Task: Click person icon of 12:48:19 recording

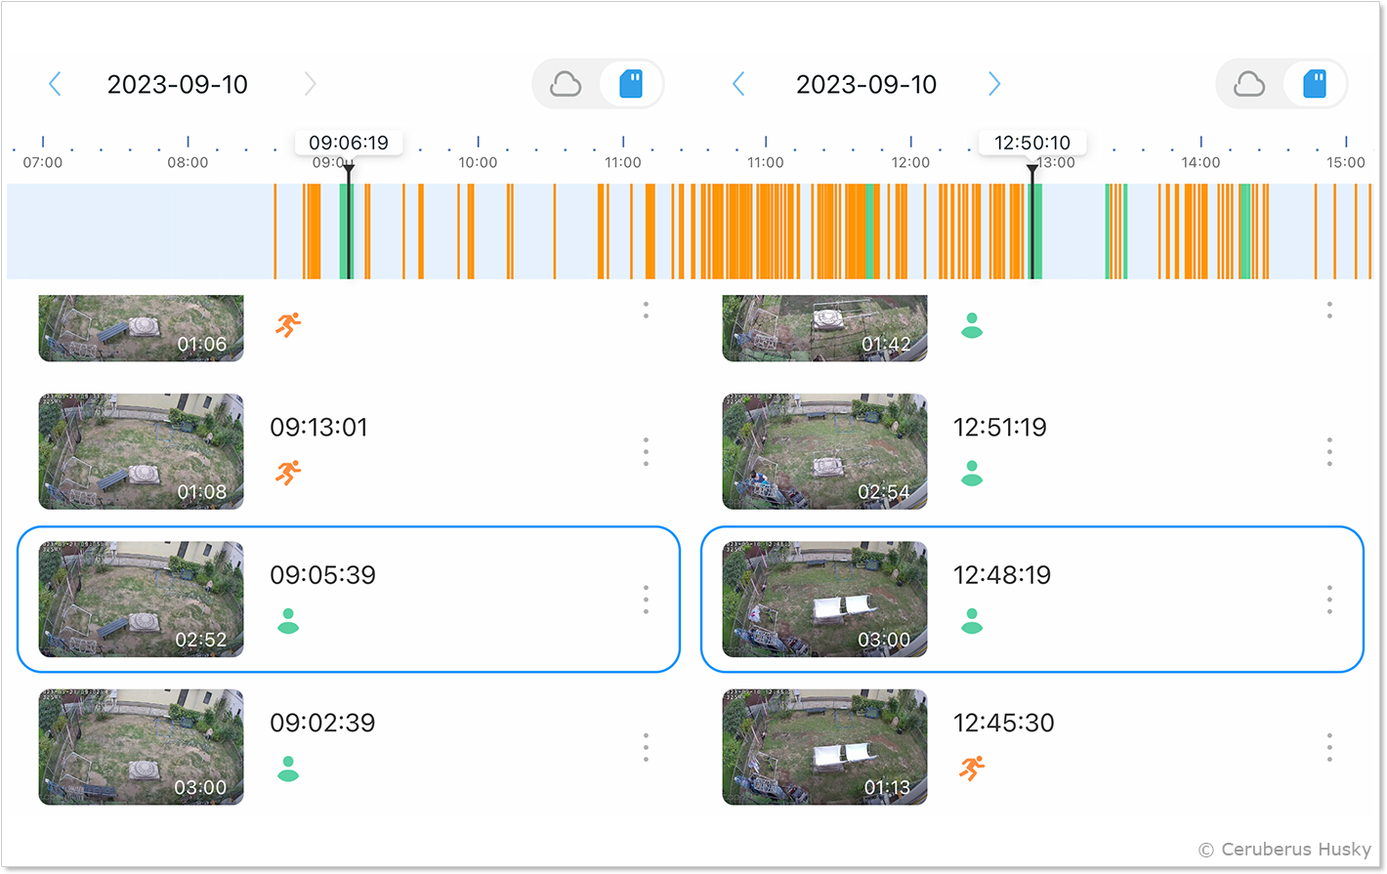Action: click(972, 621)
